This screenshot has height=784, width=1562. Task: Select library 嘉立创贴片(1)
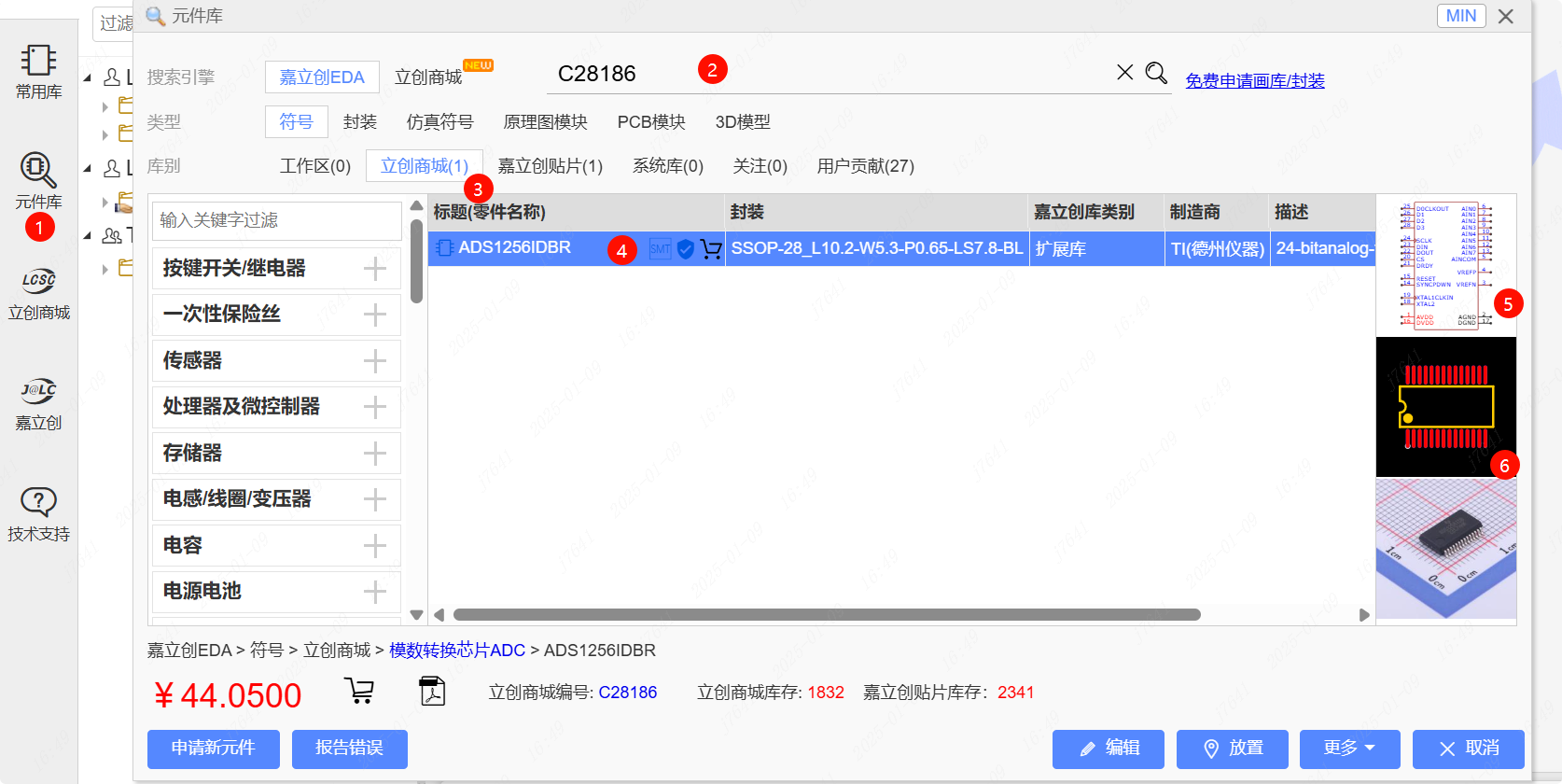551,166
